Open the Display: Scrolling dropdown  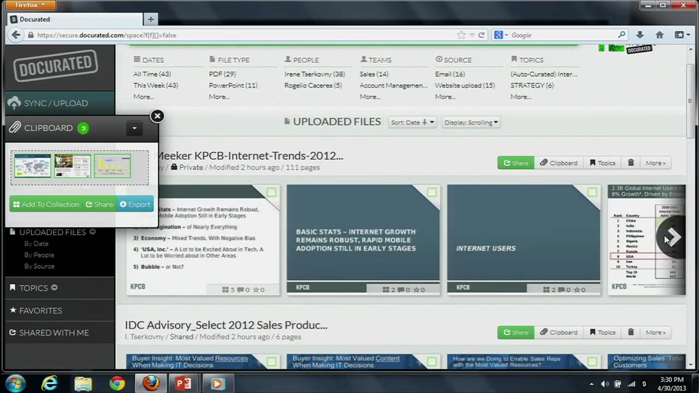(x=471, y=122)
